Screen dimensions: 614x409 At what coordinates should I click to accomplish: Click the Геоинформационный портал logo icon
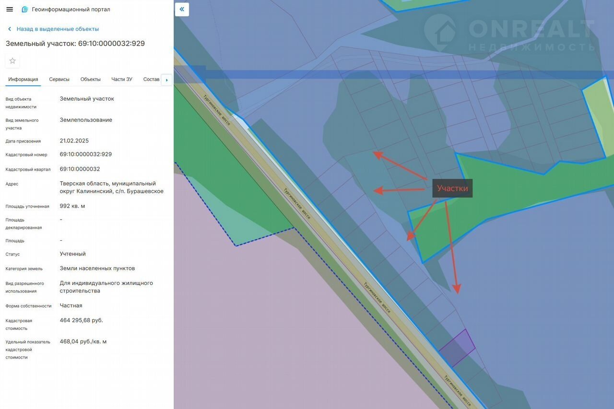[25, 10]
